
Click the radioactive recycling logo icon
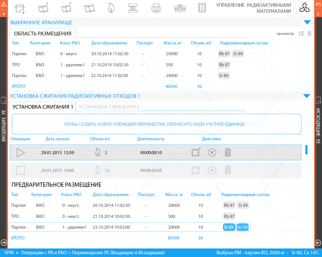[x=304, y=8]
